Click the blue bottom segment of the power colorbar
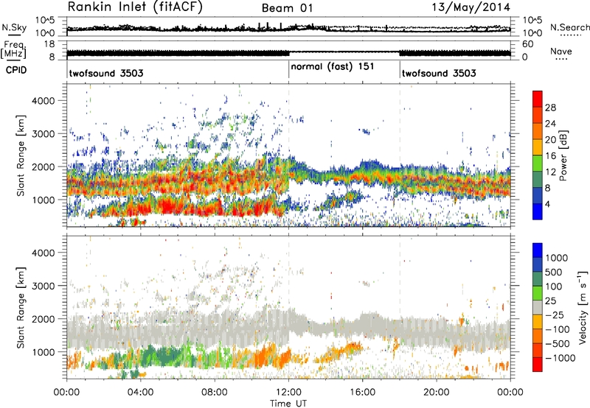This screenshot has width=590, height=408. pyautogui.click(x=538, y=211)
